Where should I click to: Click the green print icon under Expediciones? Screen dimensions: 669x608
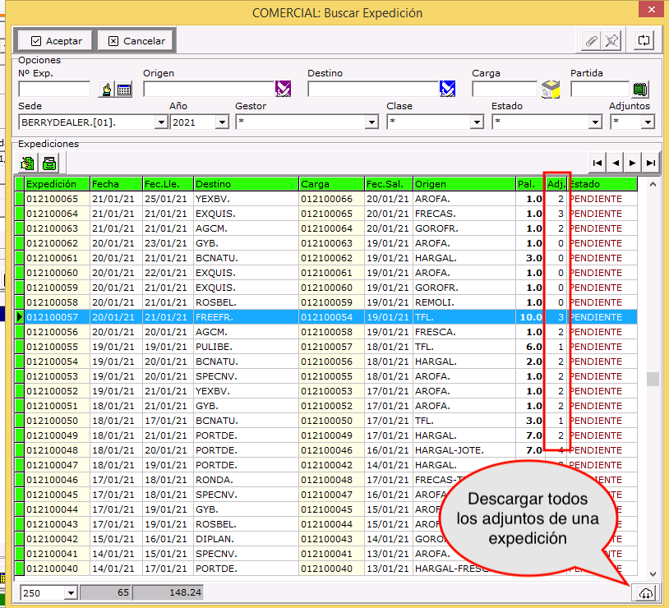pyautogui.click(x=50, y=162)
